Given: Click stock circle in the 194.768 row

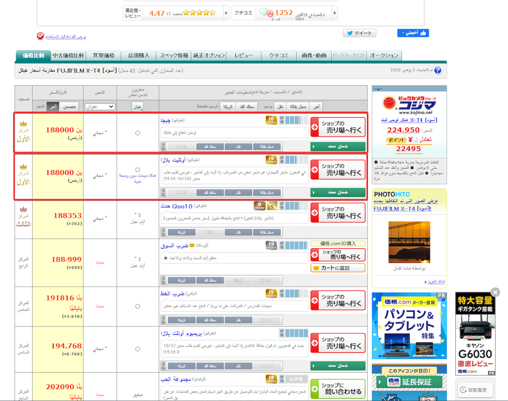Looking at the screenshot, I should pyautogui.click(x=138, y=349).
